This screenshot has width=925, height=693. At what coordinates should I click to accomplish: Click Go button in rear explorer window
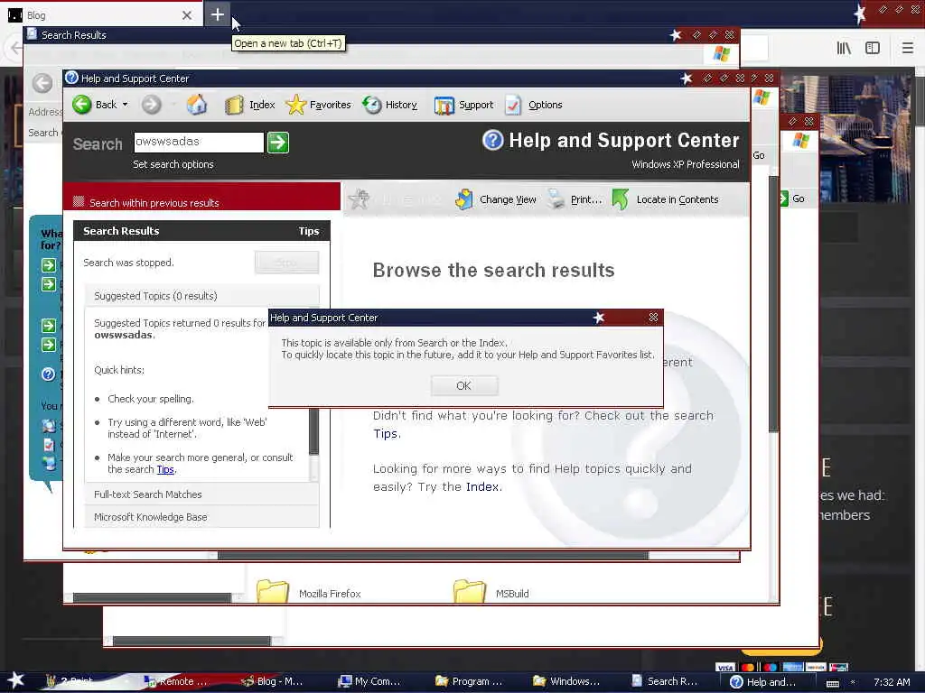[x=792, y=199]
